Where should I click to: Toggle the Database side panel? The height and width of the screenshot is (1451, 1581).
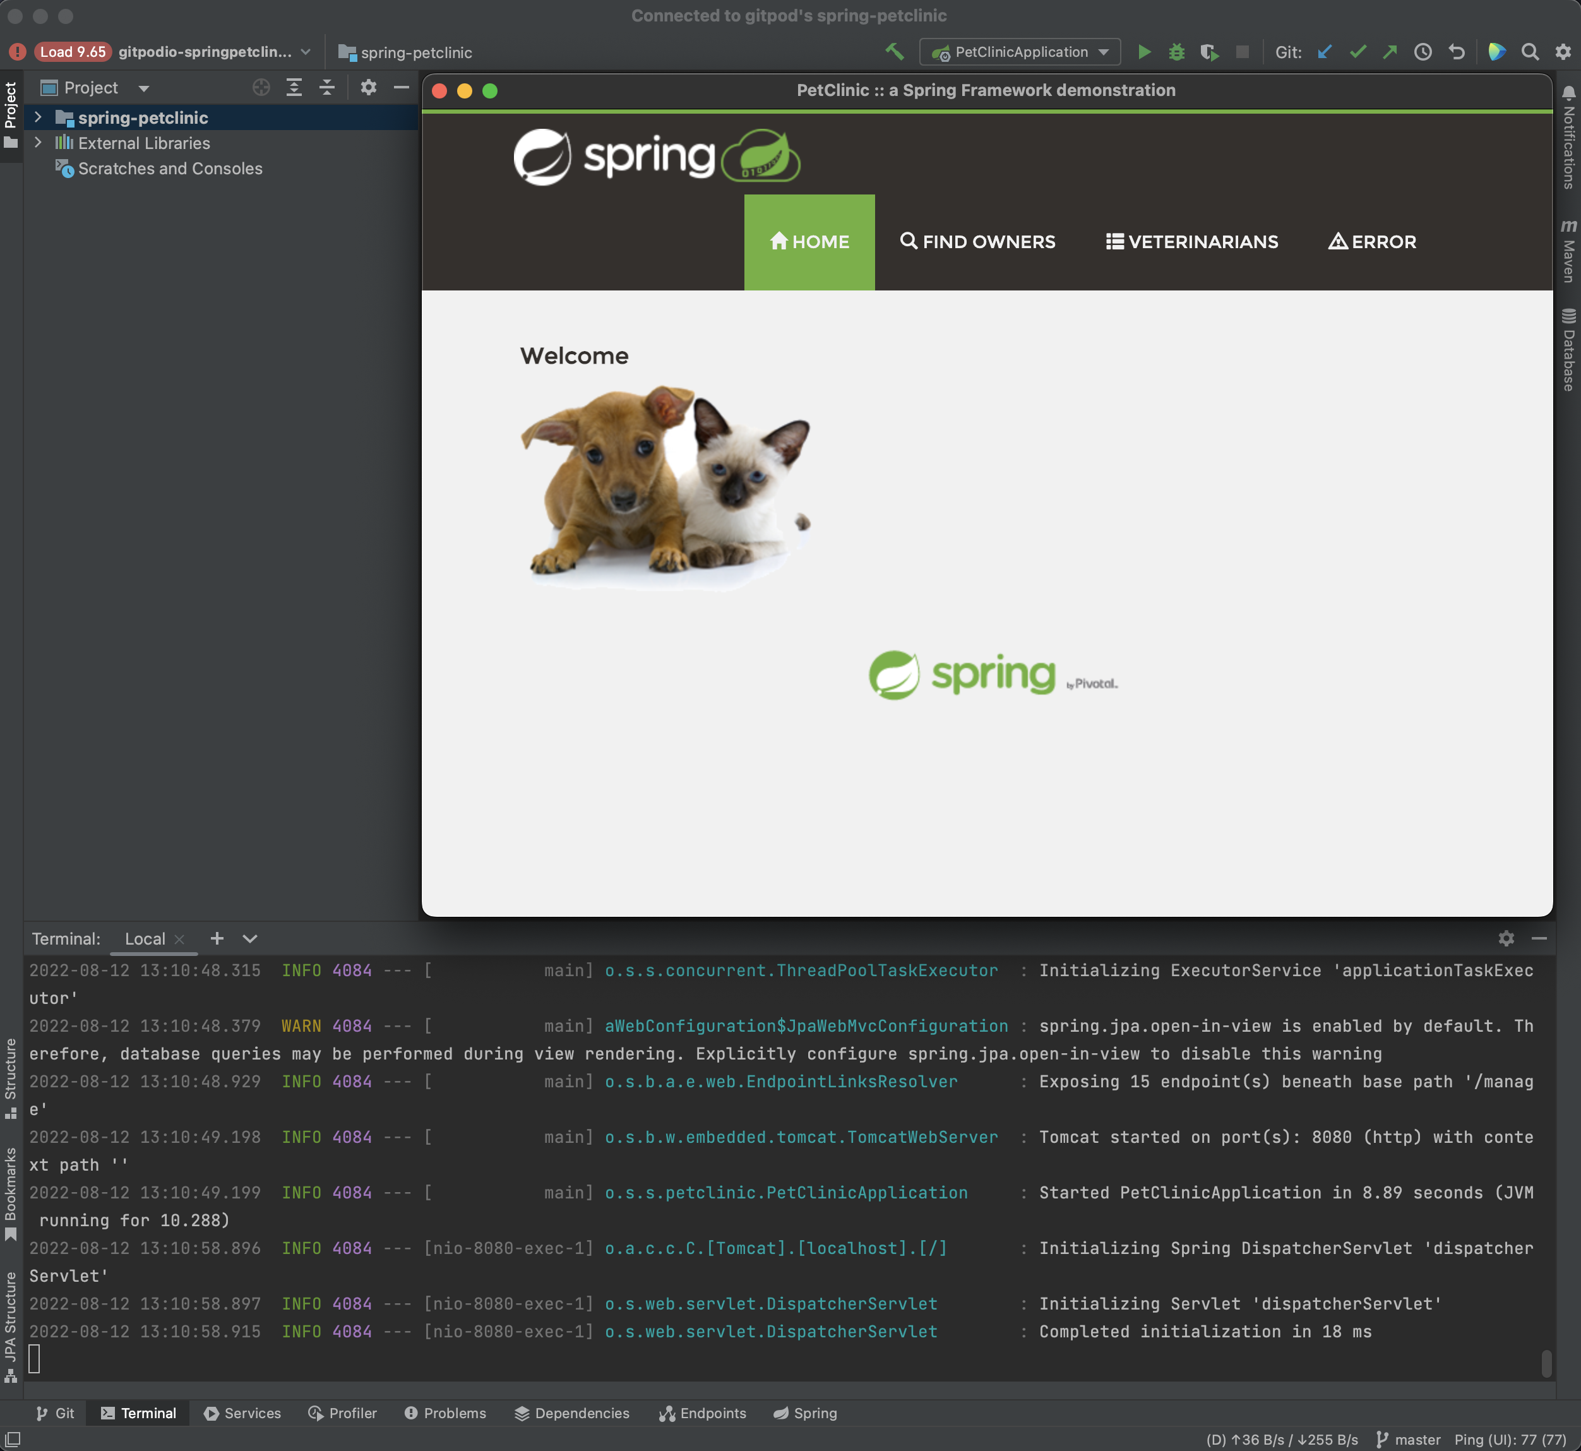(x=1568, y=349)
